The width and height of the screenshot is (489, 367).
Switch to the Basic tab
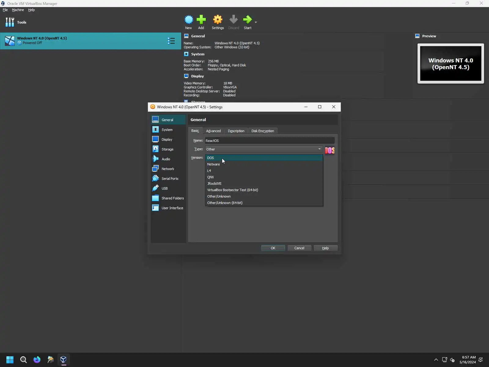point(195,131)
